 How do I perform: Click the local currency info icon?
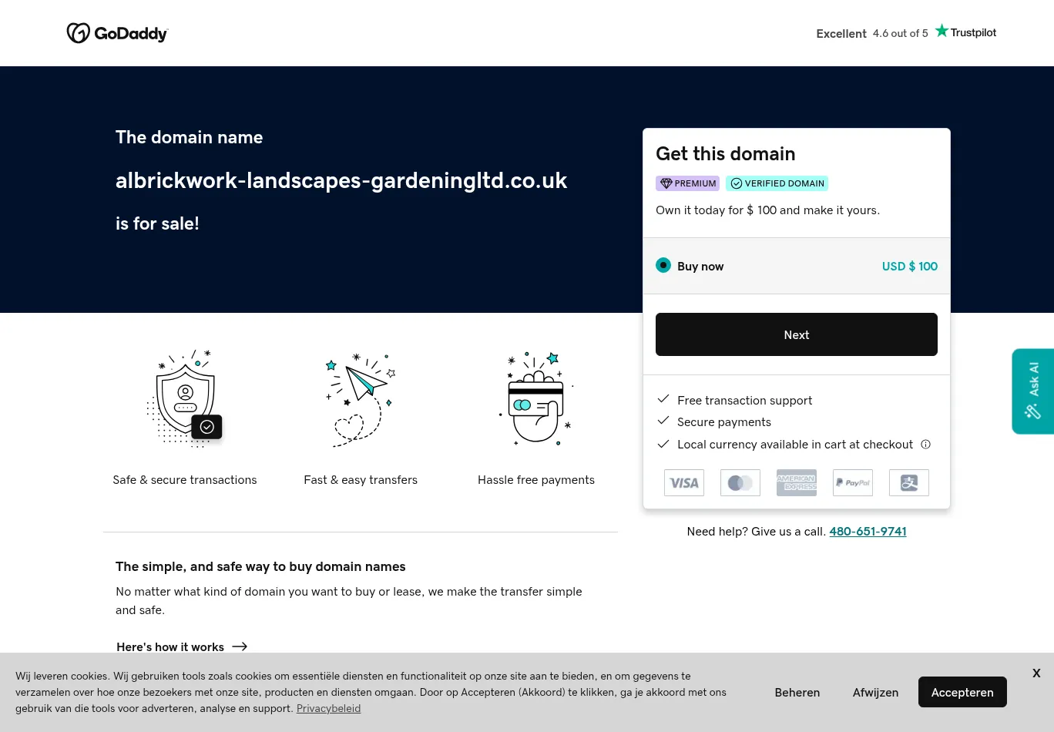coord(926,445)
